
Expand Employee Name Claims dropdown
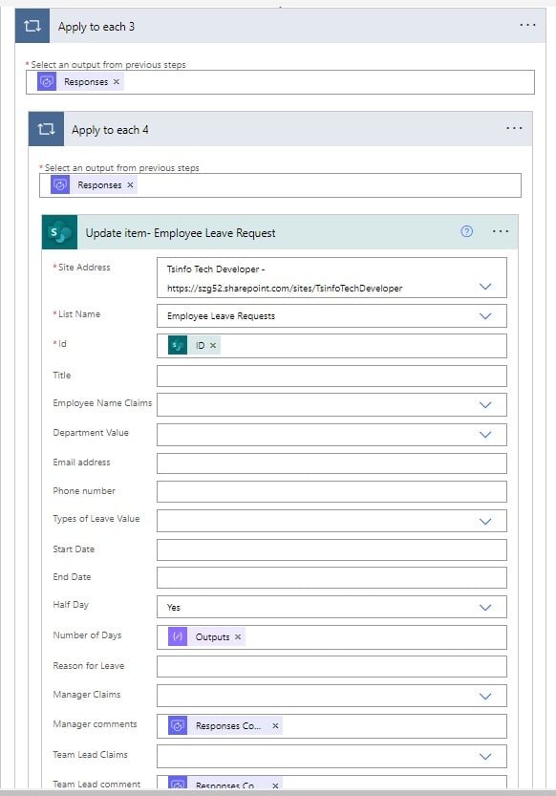[485, 404]
